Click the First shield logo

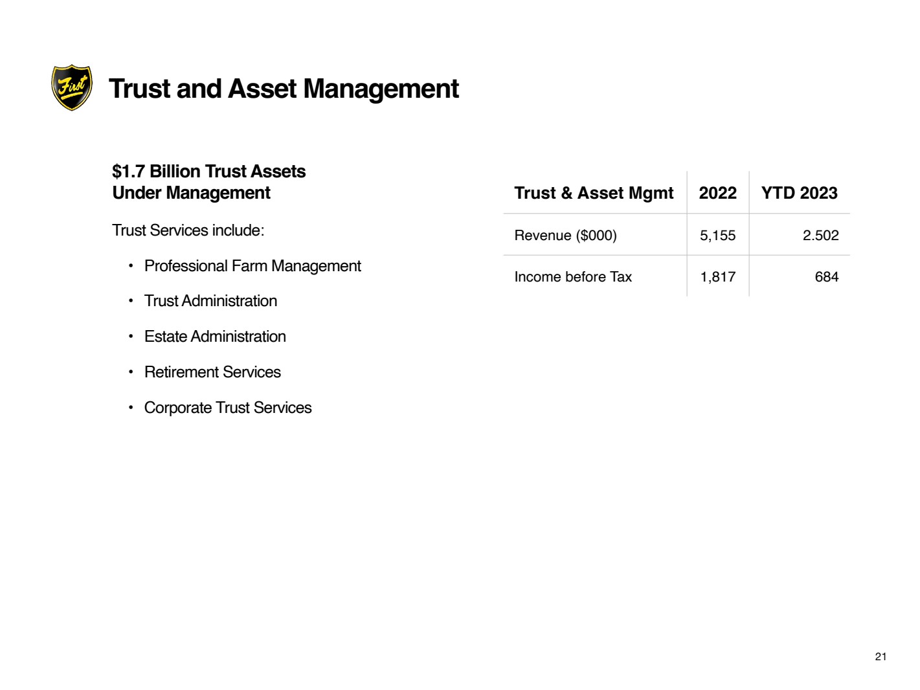[x=72, y=87]
